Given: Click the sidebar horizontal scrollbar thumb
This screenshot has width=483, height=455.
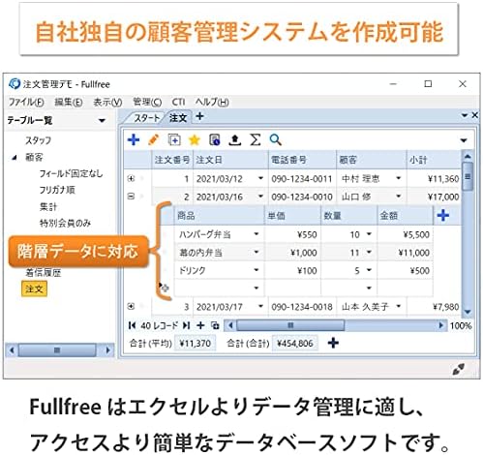Looking at the screenshot, I should (57, 349).
